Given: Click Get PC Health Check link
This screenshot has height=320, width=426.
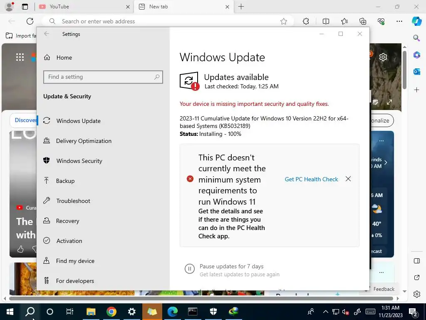Looking at the screenshot, I should [311, 179].
